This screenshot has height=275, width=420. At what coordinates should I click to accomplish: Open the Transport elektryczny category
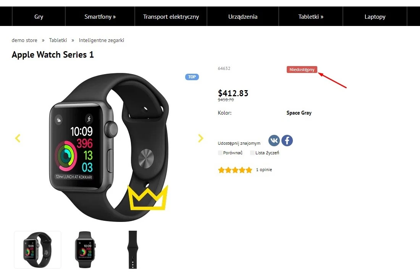pyautogui.click(x=171, y=17)
